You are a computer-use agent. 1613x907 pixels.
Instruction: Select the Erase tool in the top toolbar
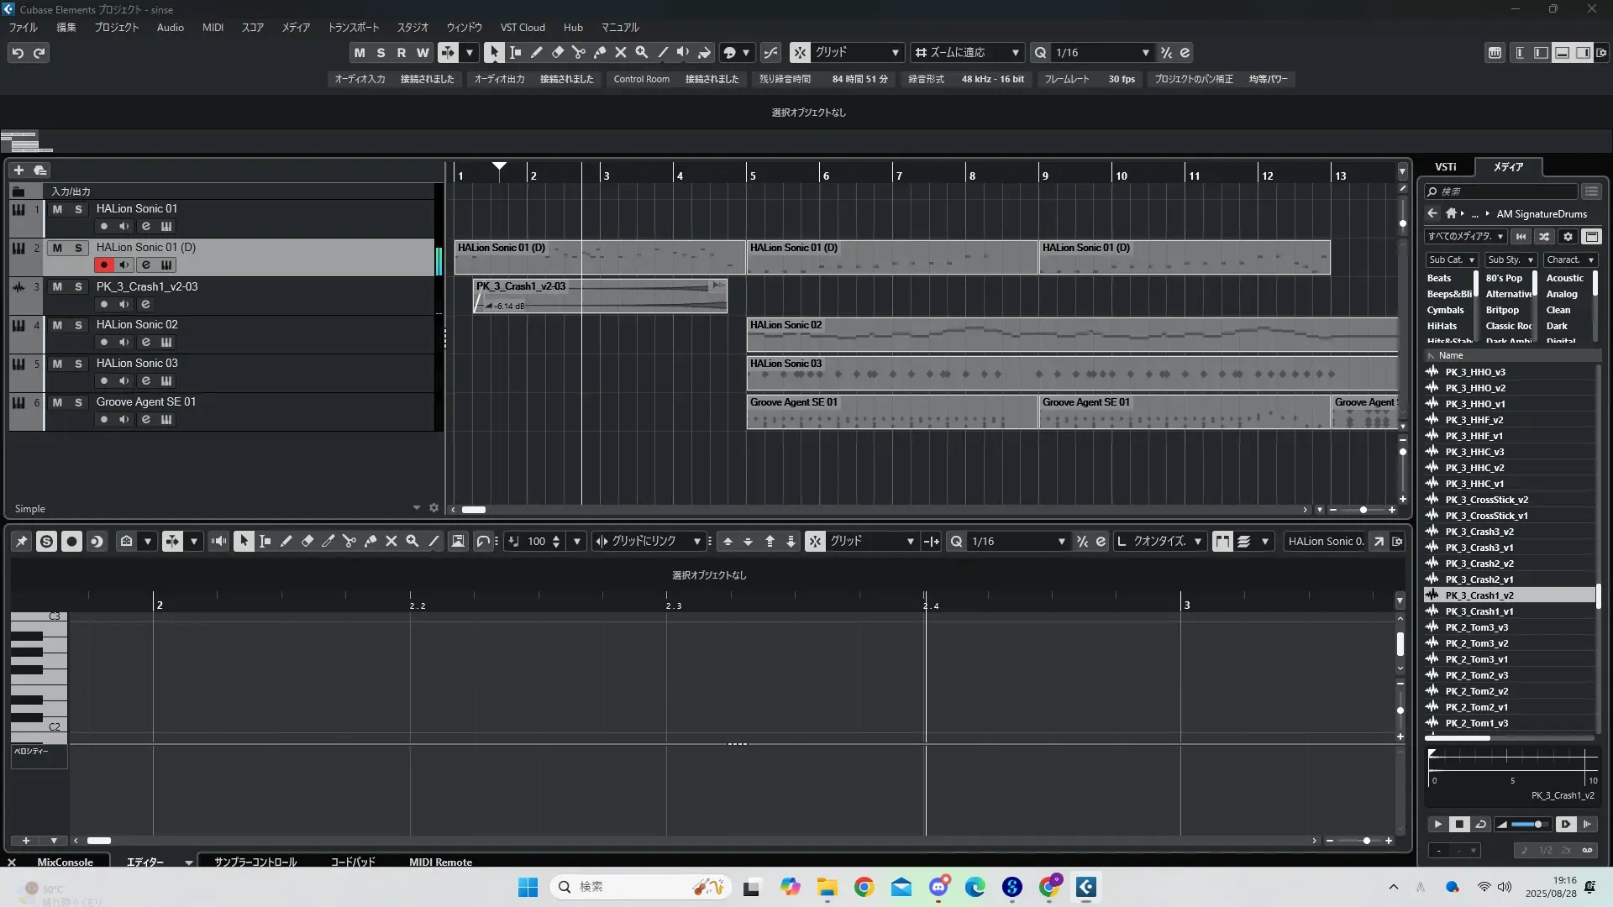point(557,52)
